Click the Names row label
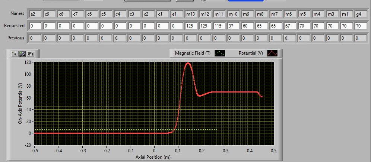The image size is (371, 162). point(17,13)
